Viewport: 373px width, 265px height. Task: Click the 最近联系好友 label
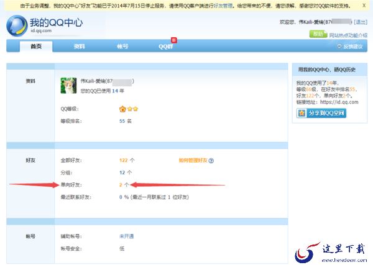(x=76, y=197)
